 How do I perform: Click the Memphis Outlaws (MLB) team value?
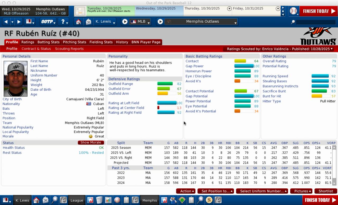click(85, 123)
